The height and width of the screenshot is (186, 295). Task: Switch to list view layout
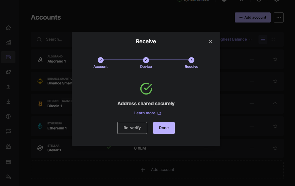263,39
